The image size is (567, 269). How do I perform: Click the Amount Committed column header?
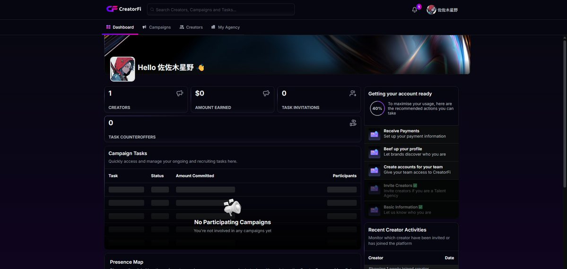[195, 176]
